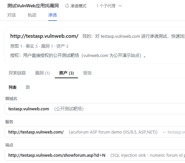Open the 漏洞 (1) tab
Viewport: 185px width, 163px height.
coord(42,73)
